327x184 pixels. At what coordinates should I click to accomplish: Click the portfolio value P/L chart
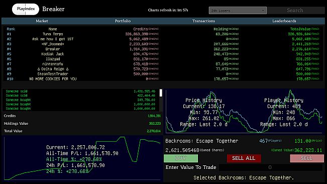click(x=82, y=158)
